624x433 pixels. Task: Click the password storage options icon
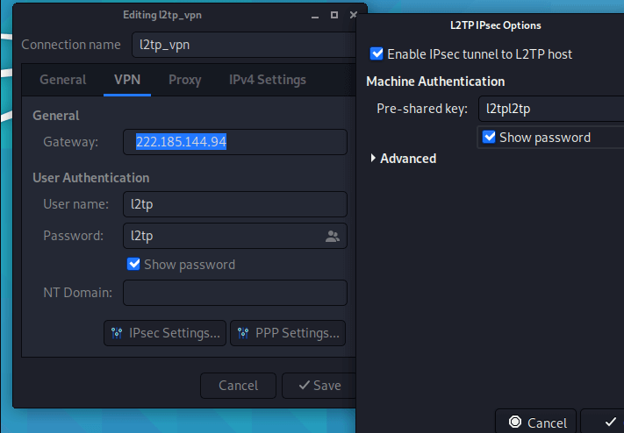(x=333, y=236)
